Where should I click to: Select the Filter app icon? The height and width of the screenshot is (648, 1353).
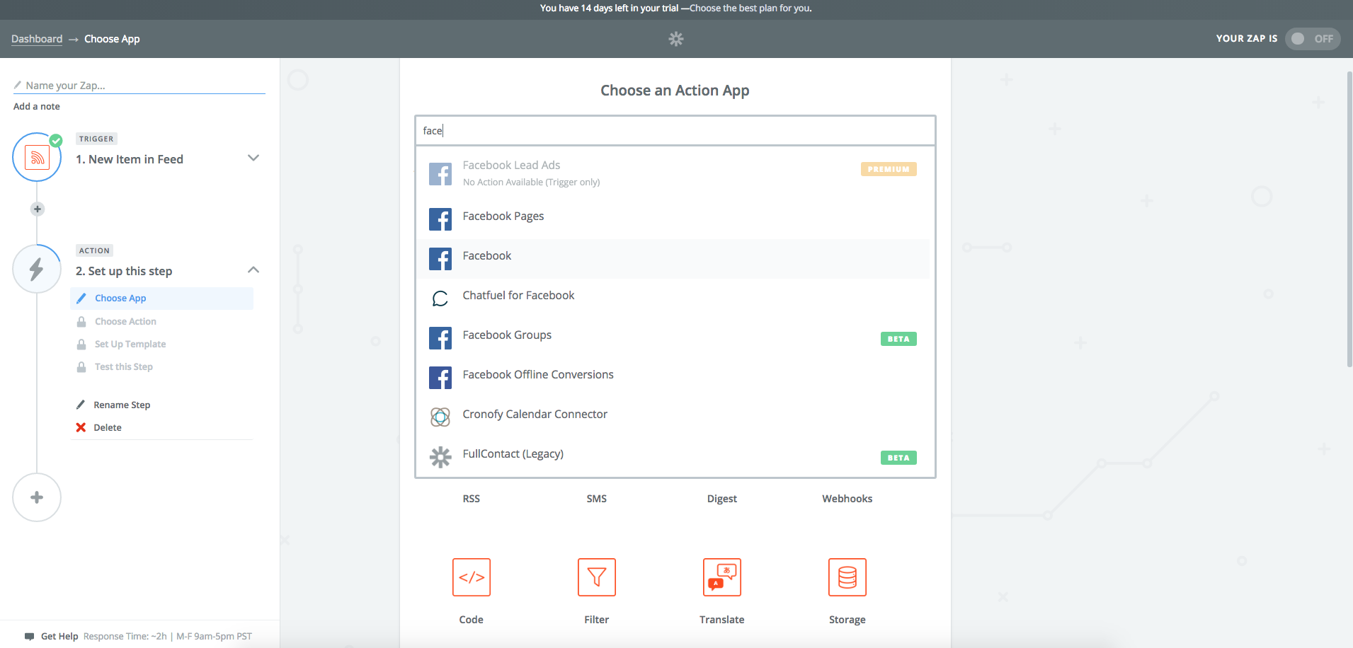(597, 577)
